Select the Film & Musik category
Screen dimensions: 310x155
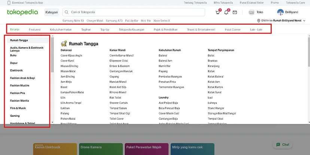tap(18, 108)
